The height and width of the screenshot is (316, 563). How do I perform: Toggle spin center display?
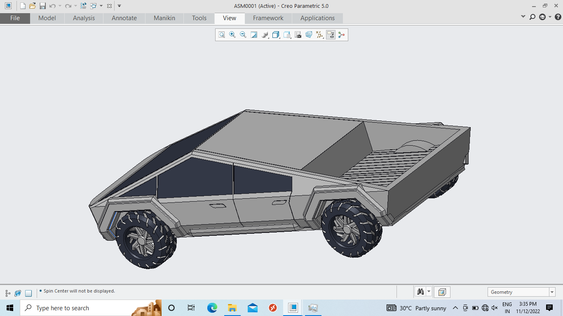point(341,35)
